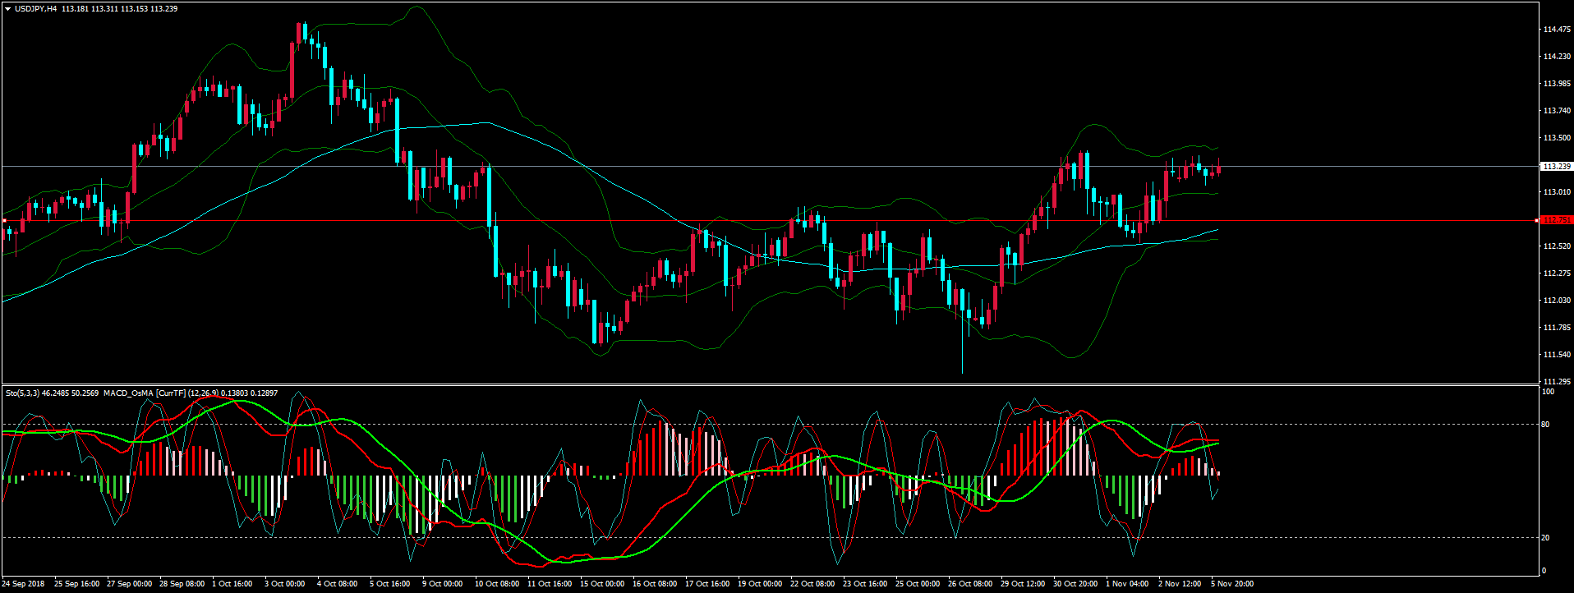Click the 113.500 price axis label

coord(1557,138)
